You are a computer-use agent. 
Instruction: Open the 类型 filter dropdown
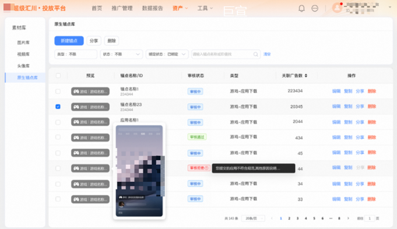click(x=76, y=54)
